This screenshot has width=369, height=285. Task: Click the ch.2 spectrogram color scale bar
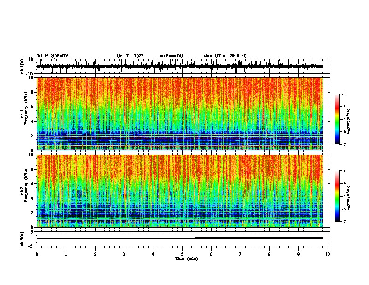coord(337,196)
